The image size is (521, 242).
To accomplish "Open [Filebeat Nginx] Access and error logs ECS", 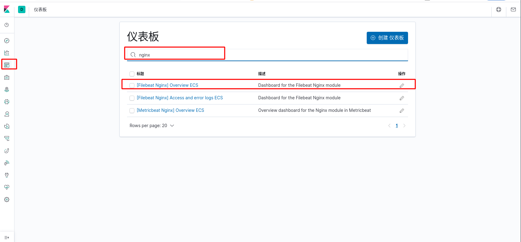I will [180, 98].
